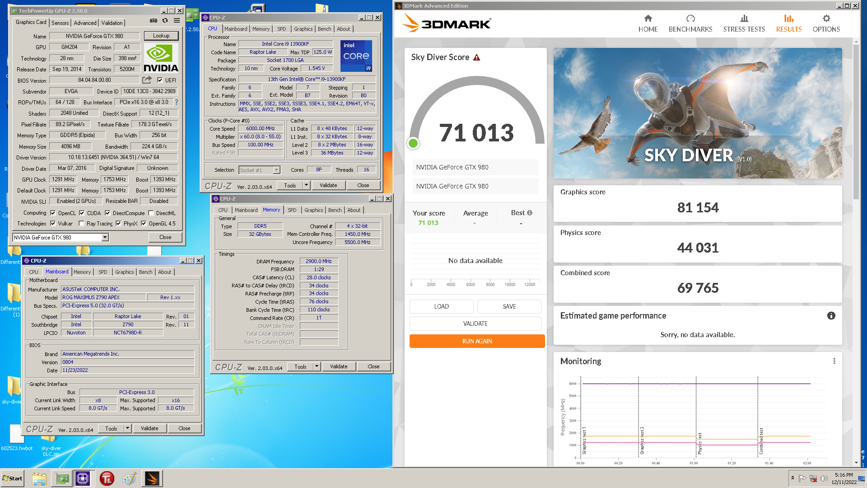Toggle the UEFI checkbox in GPU-Z
This screenshot has width=867, height=488.
[x=160, y=80]
